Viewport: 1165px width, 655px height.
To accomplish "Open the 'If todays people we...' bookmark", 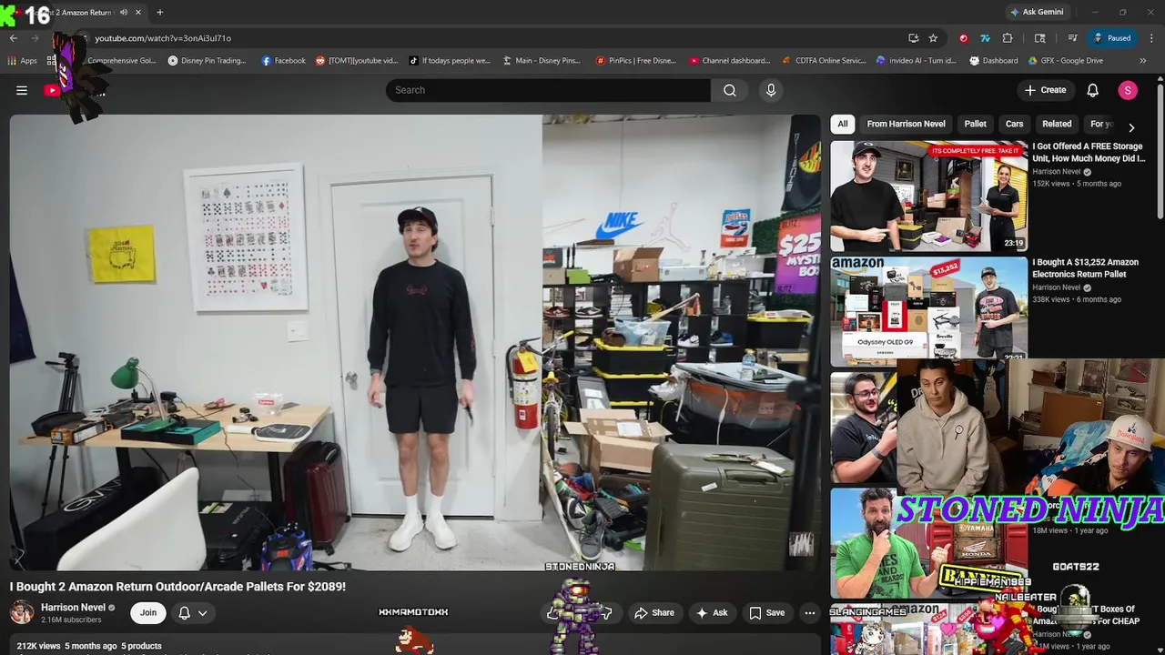I will pyautogui.click(x=450, y=61).
